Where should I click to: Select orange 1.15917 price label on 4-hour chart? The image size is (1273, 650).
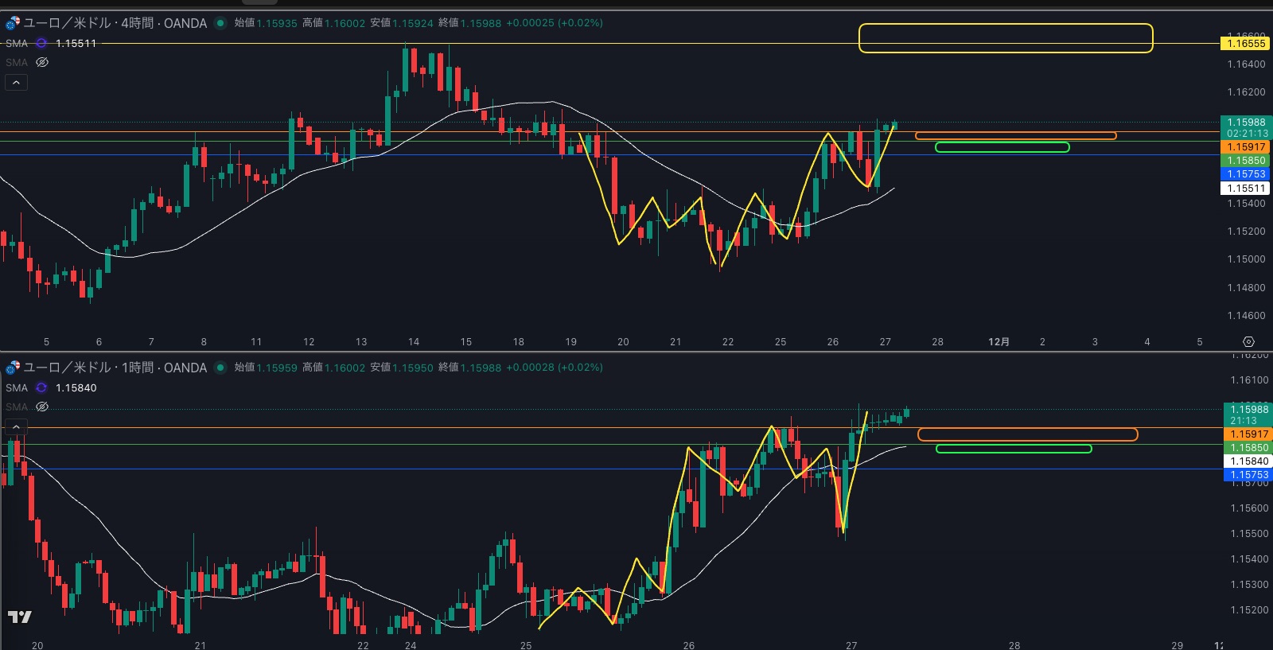(x=1245, y=147)
